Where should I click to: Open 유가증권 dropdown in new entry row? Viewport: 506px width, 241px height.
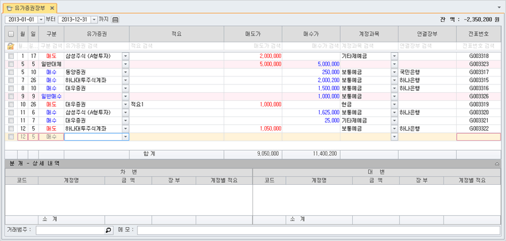(126, 137)
